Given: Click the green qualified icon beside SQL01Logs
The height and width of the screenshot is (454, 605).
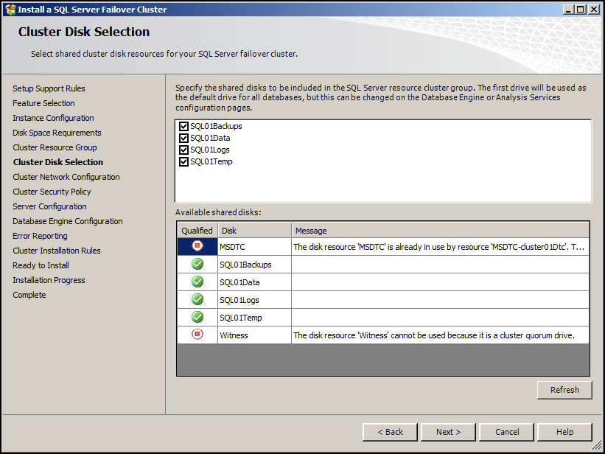Looking at the screenshot, I should click(x=196, y=299).
